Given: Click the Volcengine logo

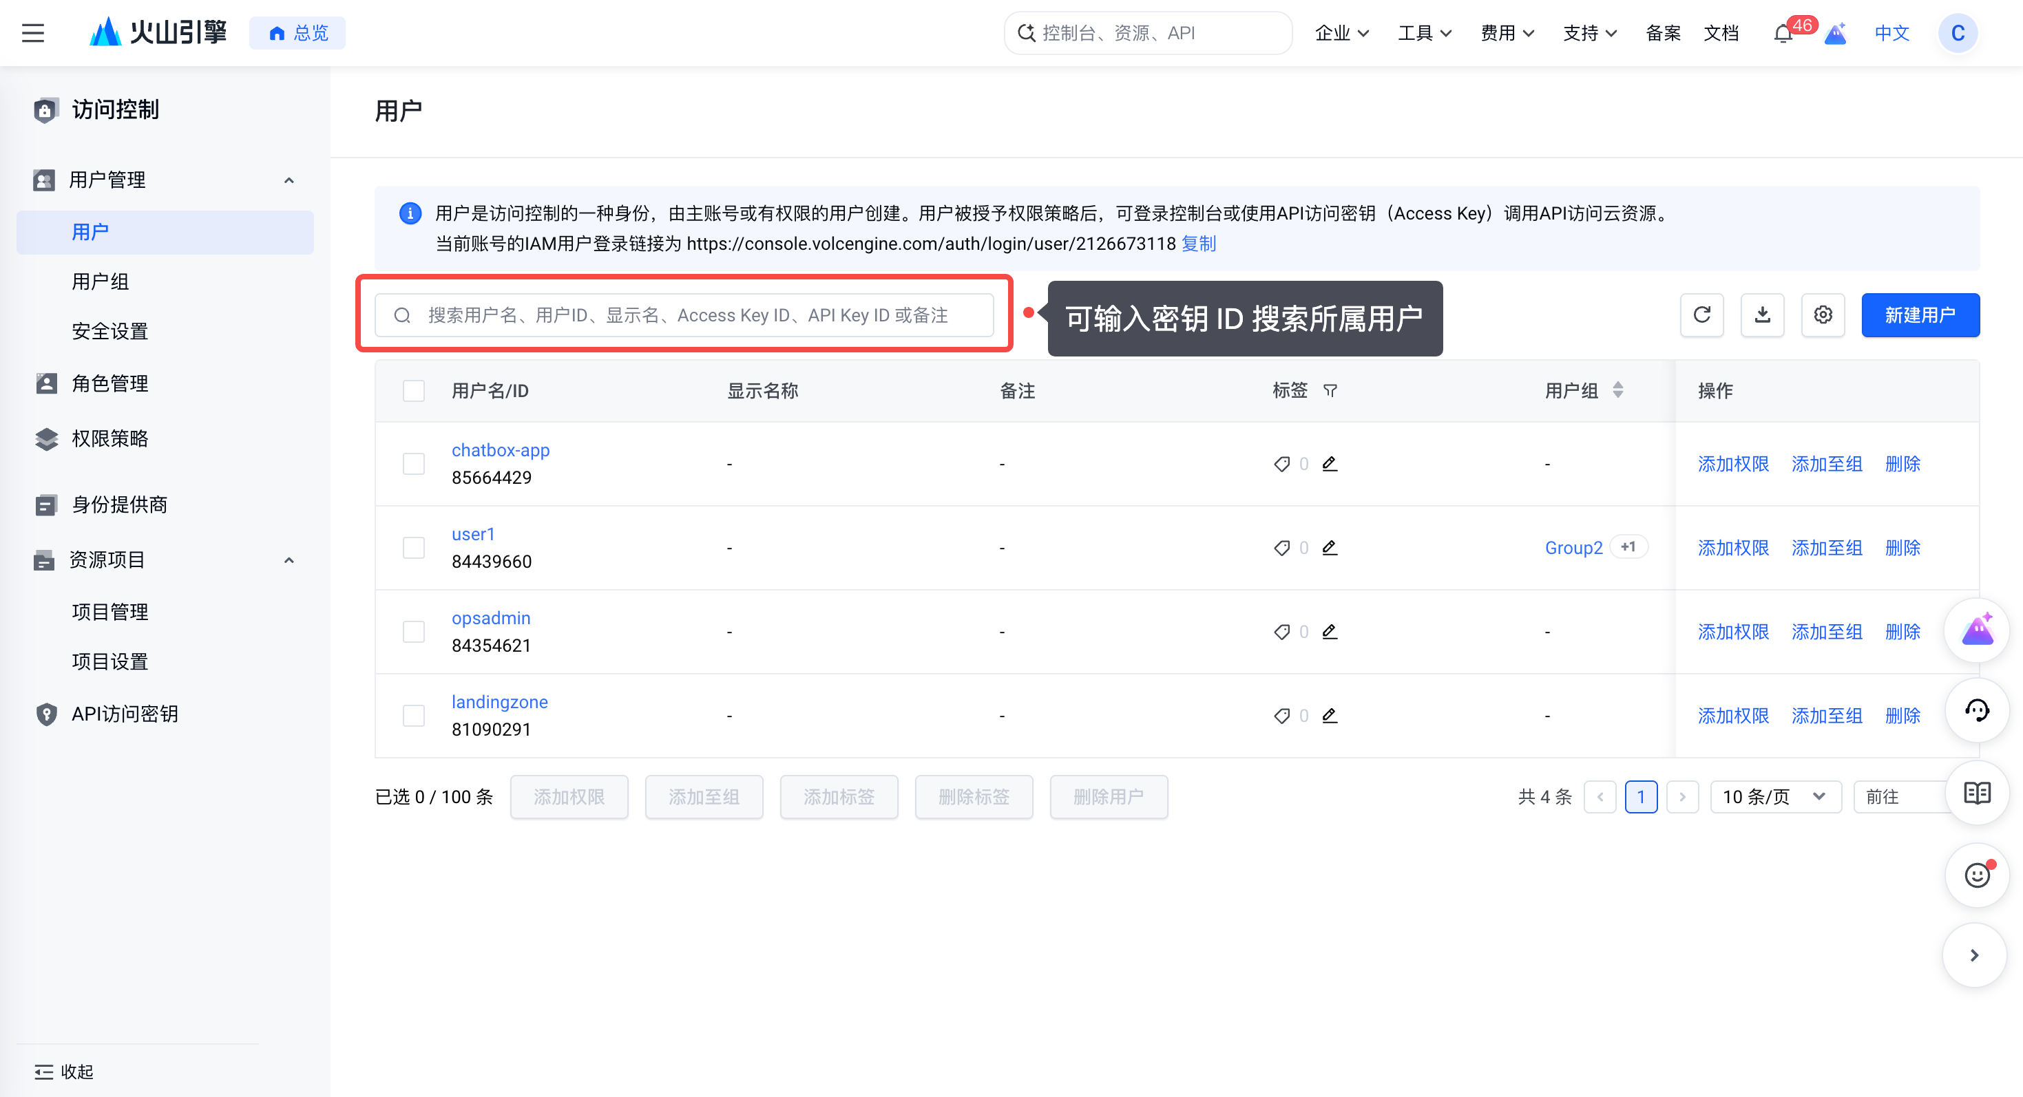Looking at the screenshot, I should pos(158,33).
